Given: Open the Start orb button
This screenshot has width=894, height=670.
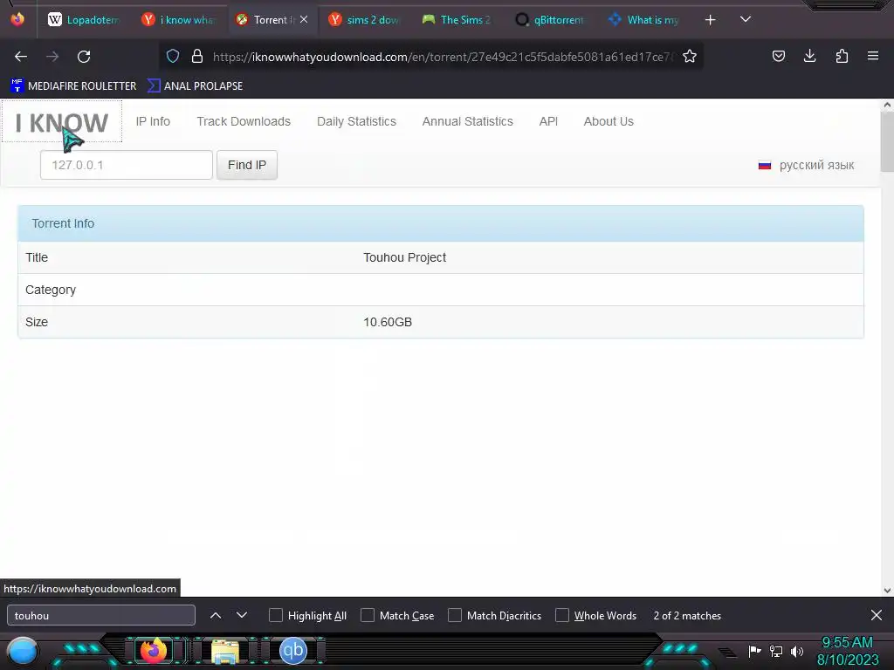Looking at the screenshot, I should click(23, 652).
